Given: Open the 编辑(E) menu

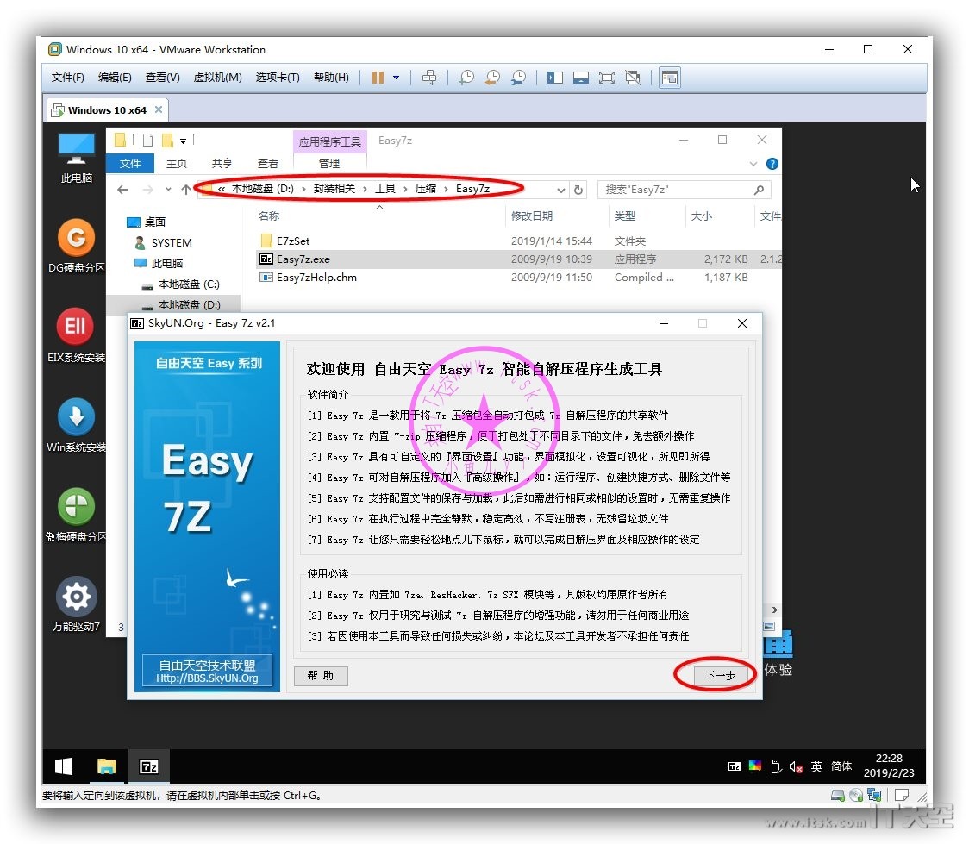Looking at the screenshot, I should click(x=115, y=78).
